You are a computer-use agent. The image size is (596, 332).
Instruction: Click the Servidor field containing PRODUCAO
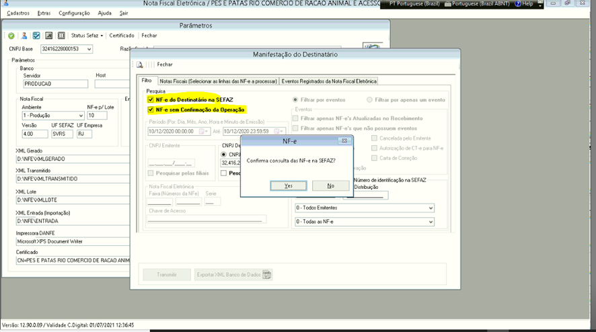coord(55,84)
